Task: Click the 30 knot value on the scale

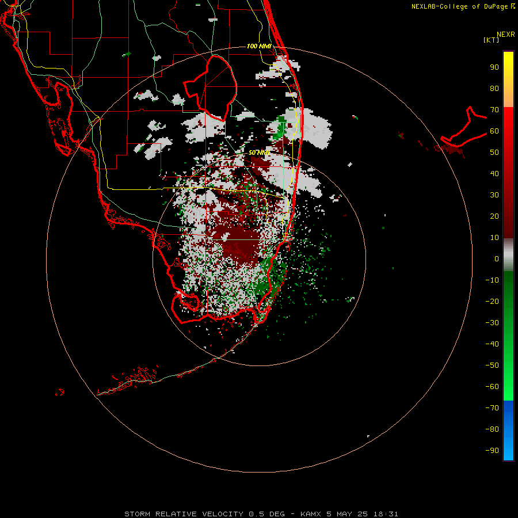Action: pos(494,195)
